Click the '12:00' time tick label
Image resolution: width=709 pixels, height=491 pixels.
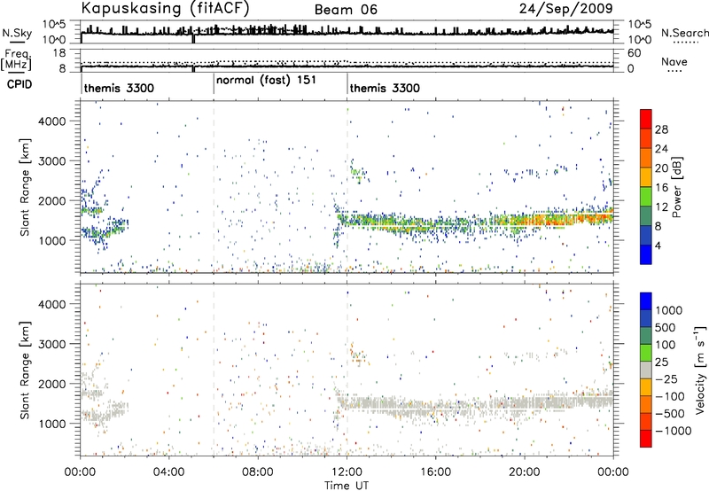coord(347,472)
